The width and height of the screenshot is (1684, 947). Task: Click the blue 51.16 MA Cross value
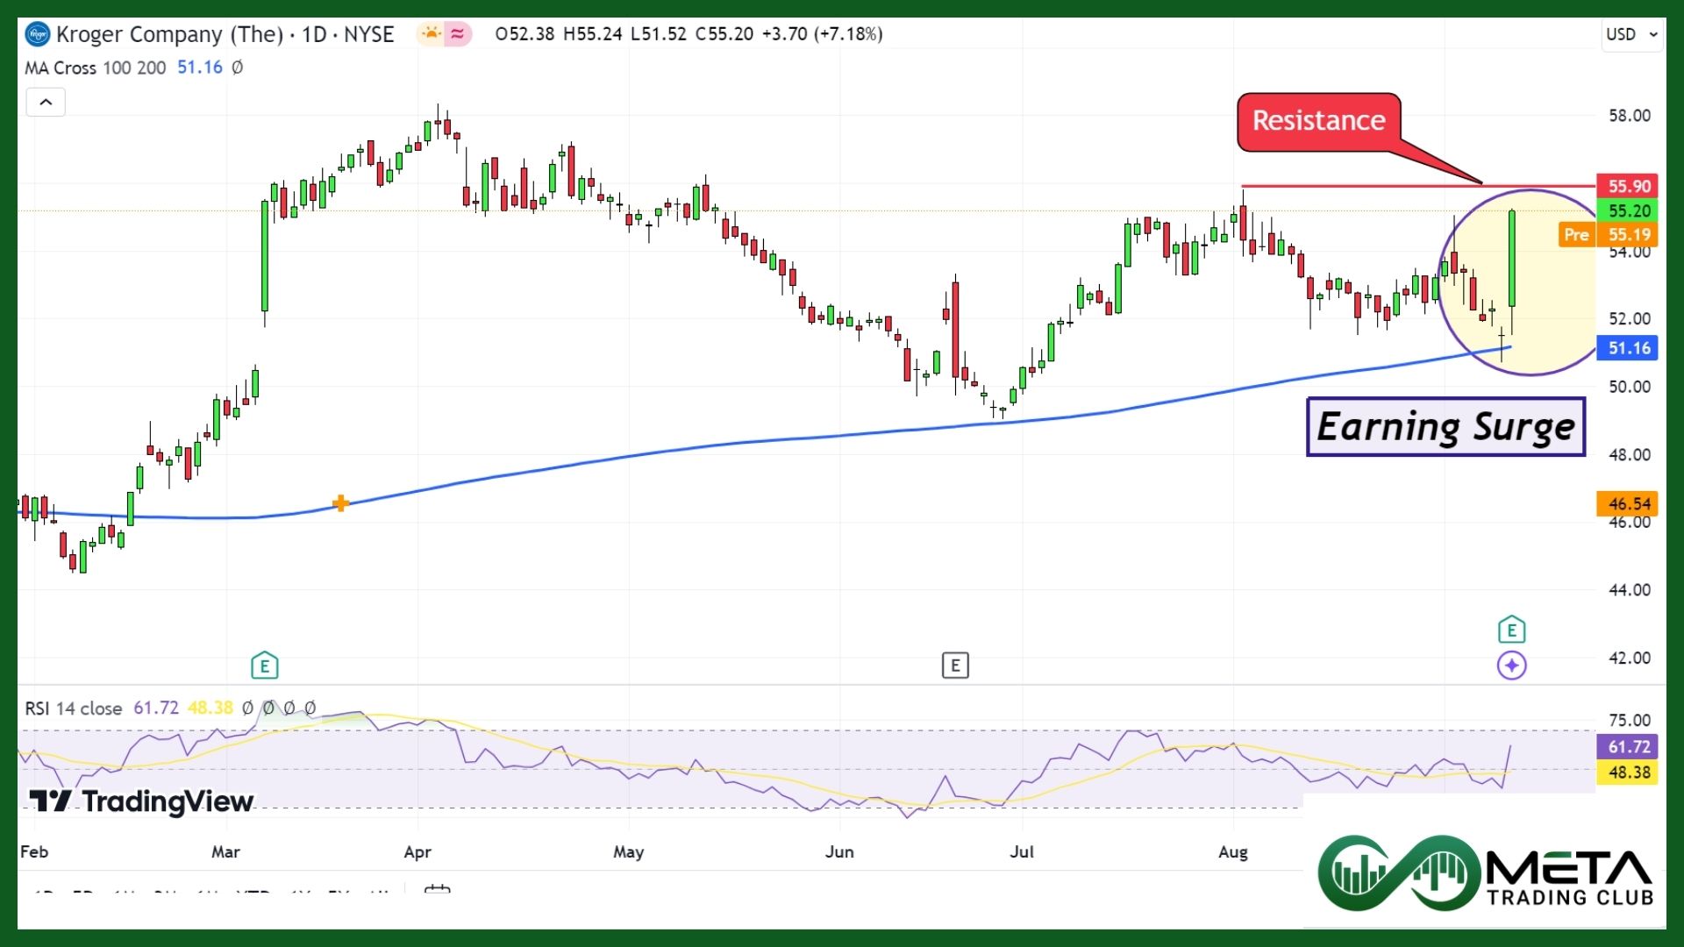[200, 68]
